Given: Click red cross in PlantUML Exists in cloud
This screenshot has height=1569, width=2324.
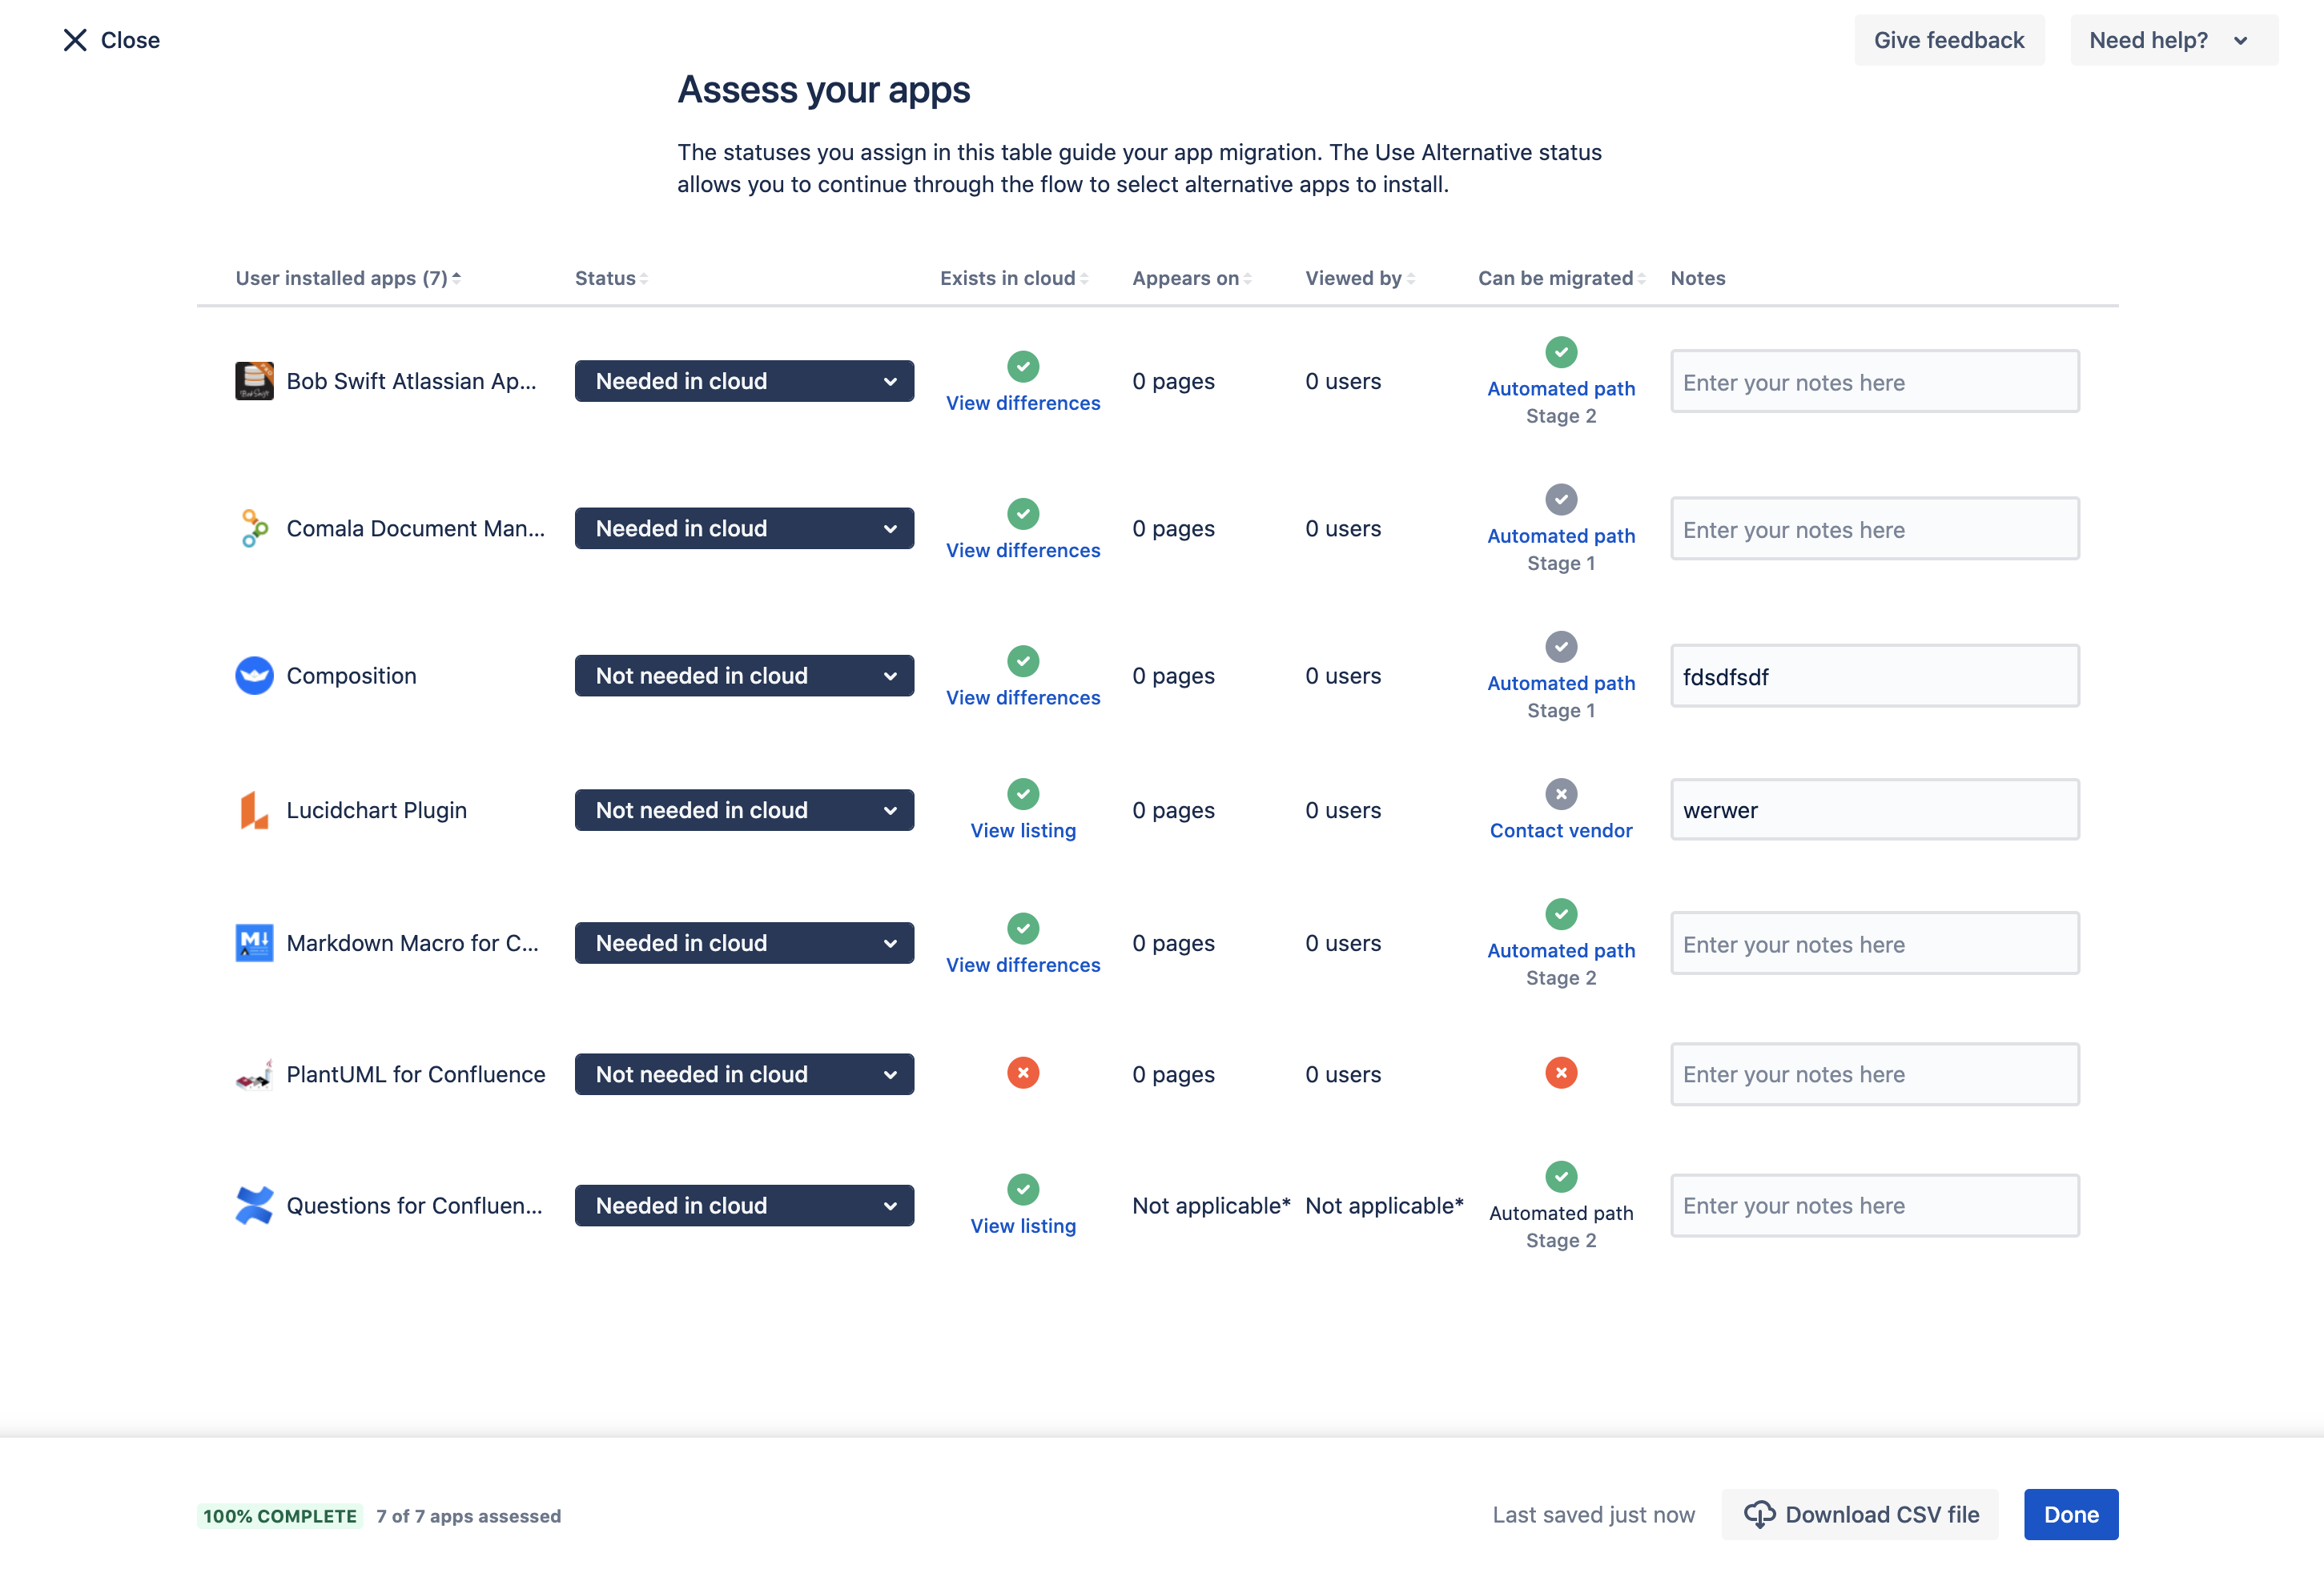Looking at the screenshot, I should coord(1022,1073).
